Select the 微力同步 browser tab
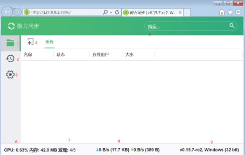The height and width of the screenshot is (155, 245). pyautogui.click(x=152, y=13)
